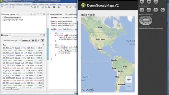Open the Android SDK Manager icon

tap(32, 7)
